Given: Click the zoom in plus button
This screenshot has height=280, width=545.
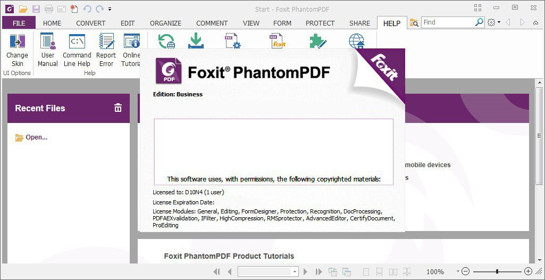Looking at the screenshot, I should coord(529,271).
